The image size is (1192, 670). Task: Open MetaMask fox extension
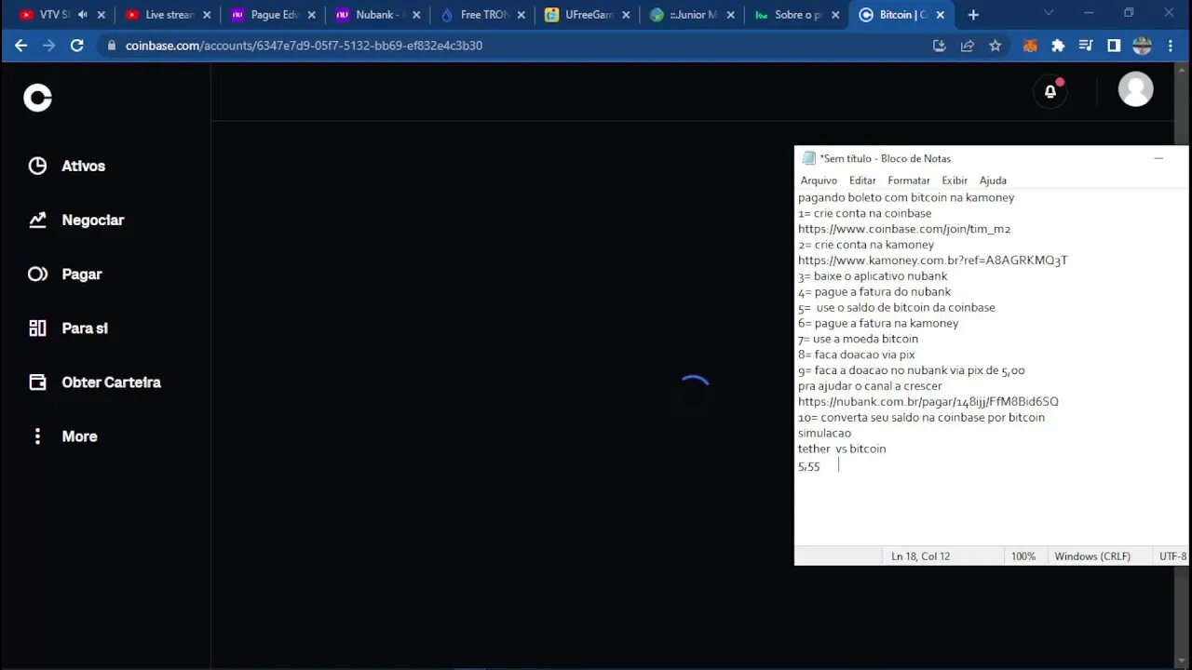[1030, 45]
